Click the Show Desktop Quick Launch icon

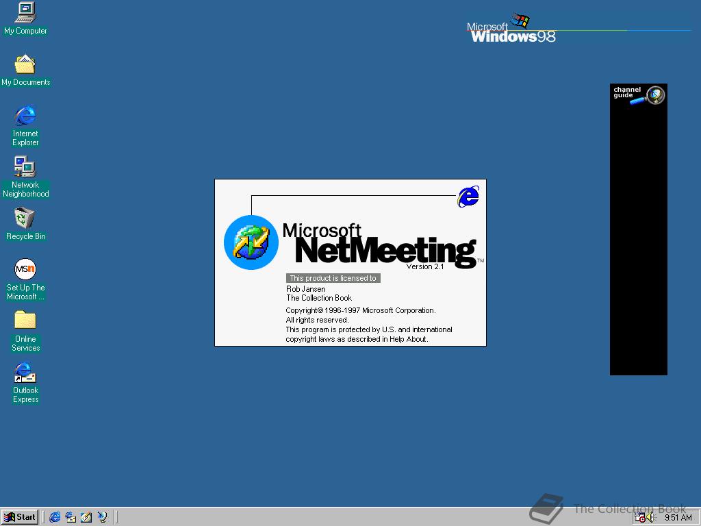[86, 517]
